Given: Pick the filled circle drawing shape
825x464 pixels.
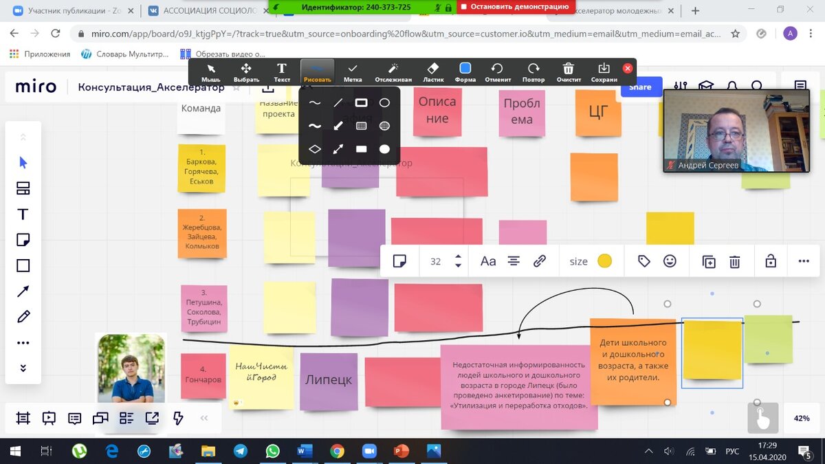Looking at the screenshot, I should tap(384, 148).
